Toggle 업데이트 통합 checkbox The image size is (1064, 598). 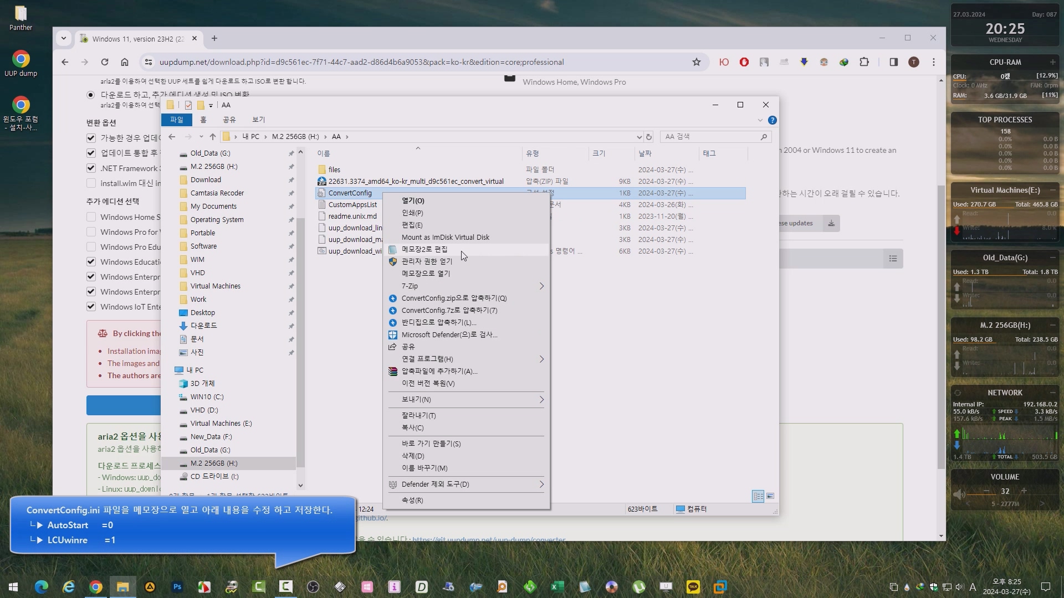coord(91,153)
